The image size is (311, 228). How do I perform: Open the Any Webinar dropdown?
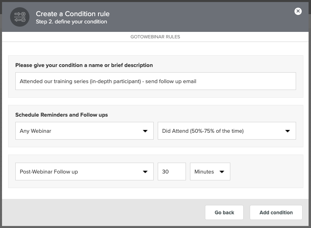[x=84, y=131]
